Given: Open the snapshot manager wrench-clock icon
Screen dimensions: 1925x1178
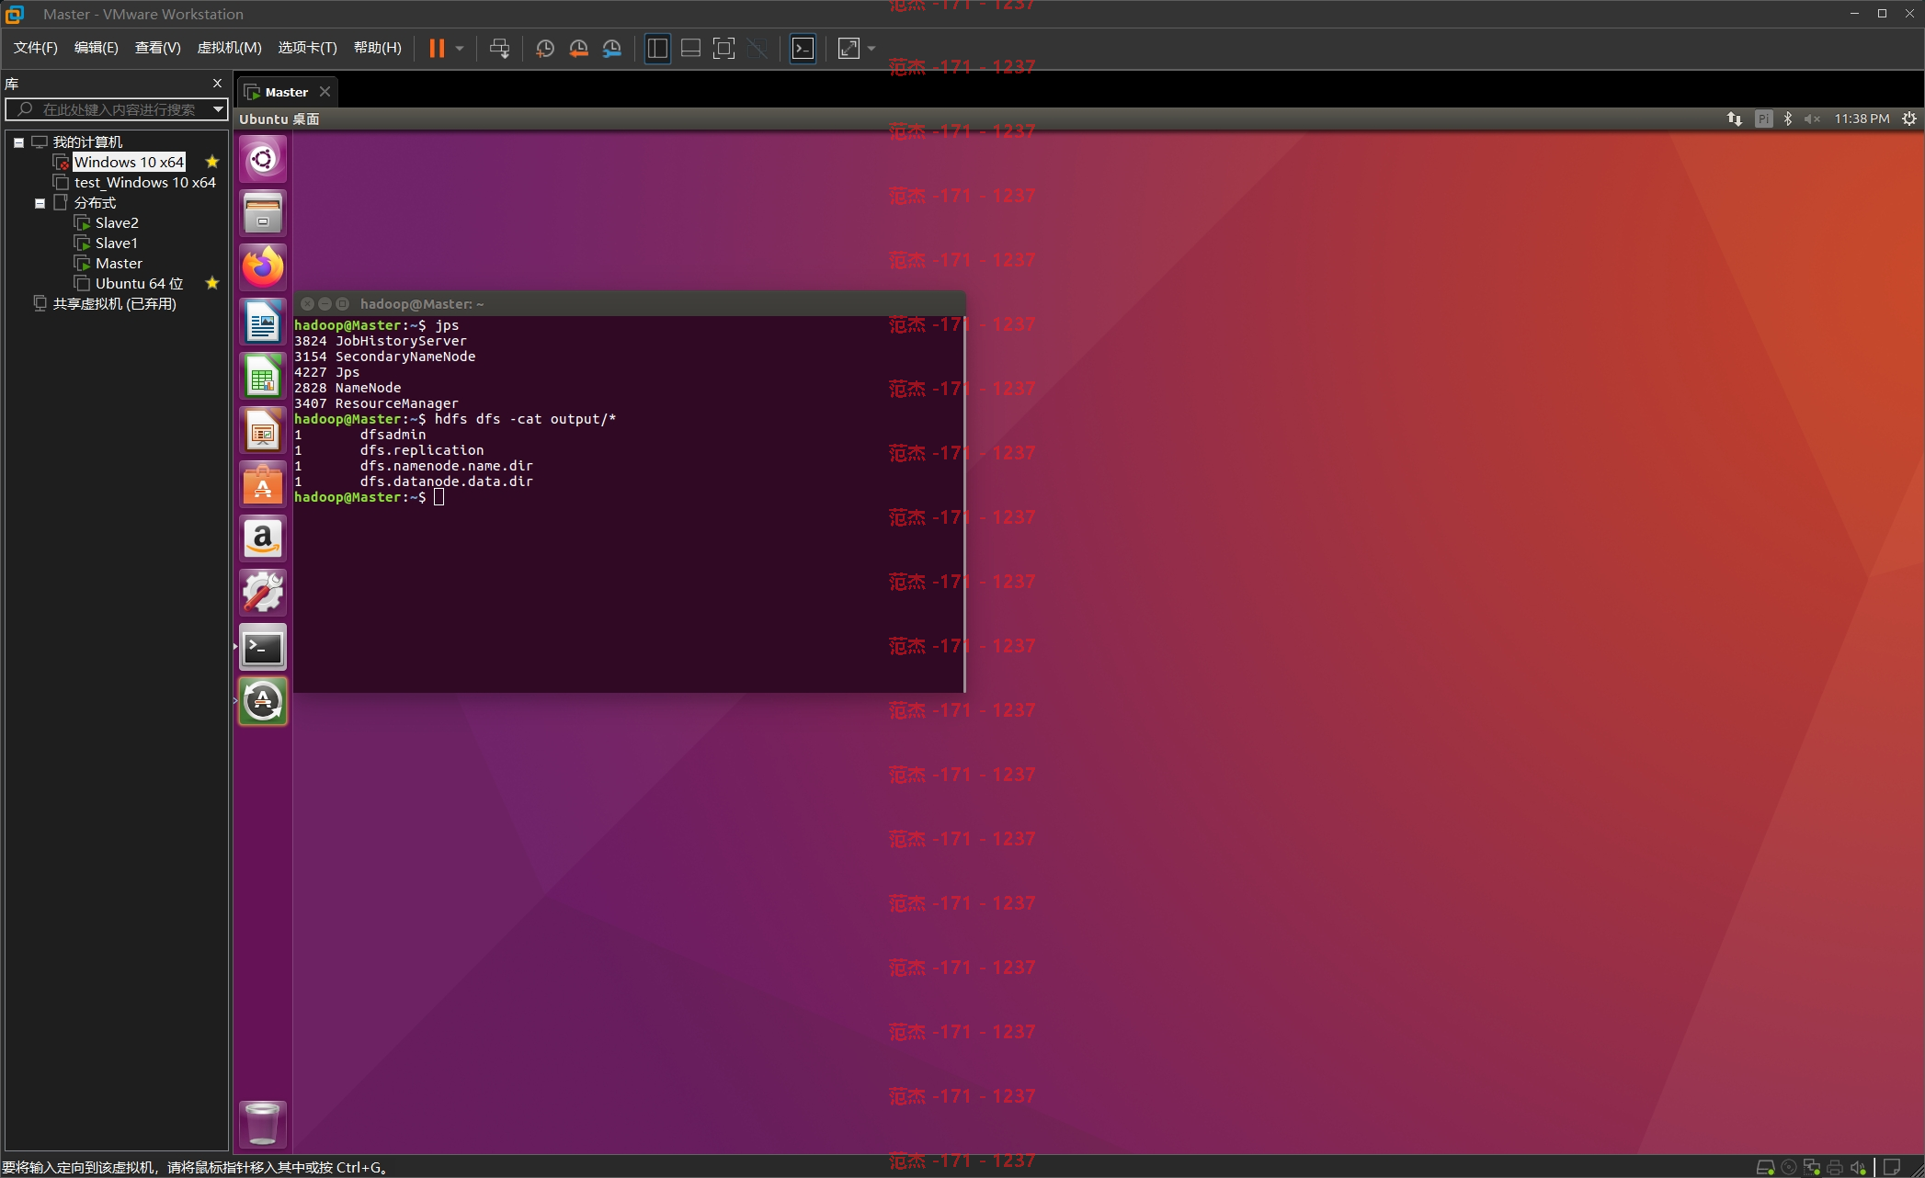Looking at the screenshot, I should 612,48.
